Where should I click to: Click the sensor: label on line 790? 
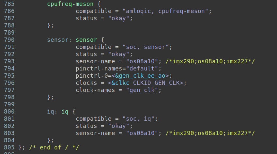[x=59, y=40]
